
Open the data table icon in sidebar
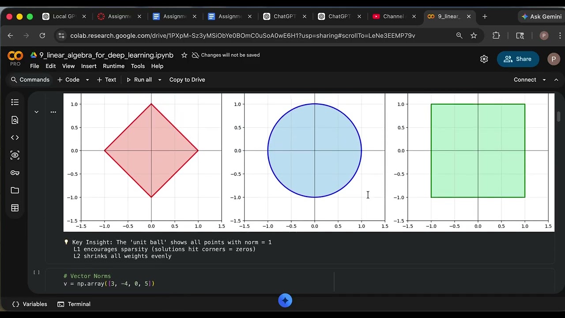pos(15,208)
